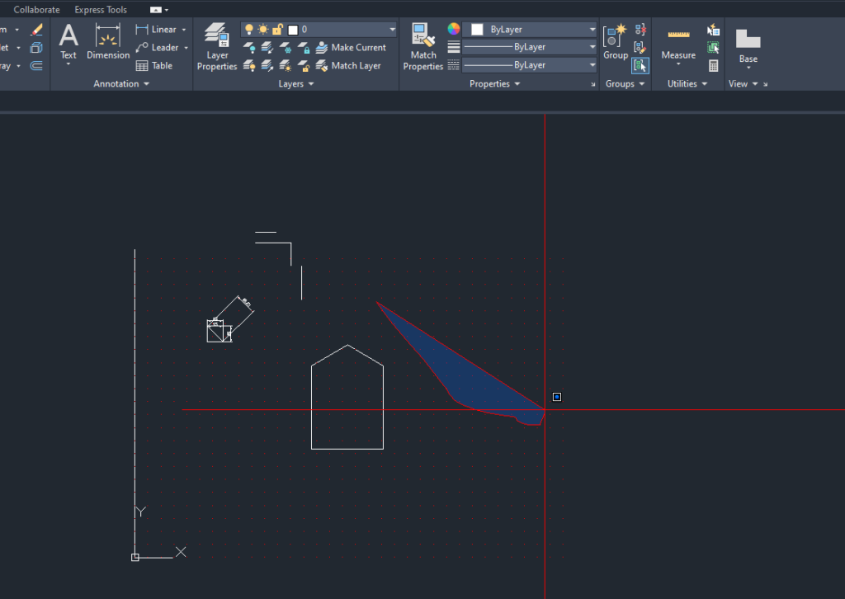Choose the Leader tool
Viewport: 845px width, 599px height.
point(158,47)
